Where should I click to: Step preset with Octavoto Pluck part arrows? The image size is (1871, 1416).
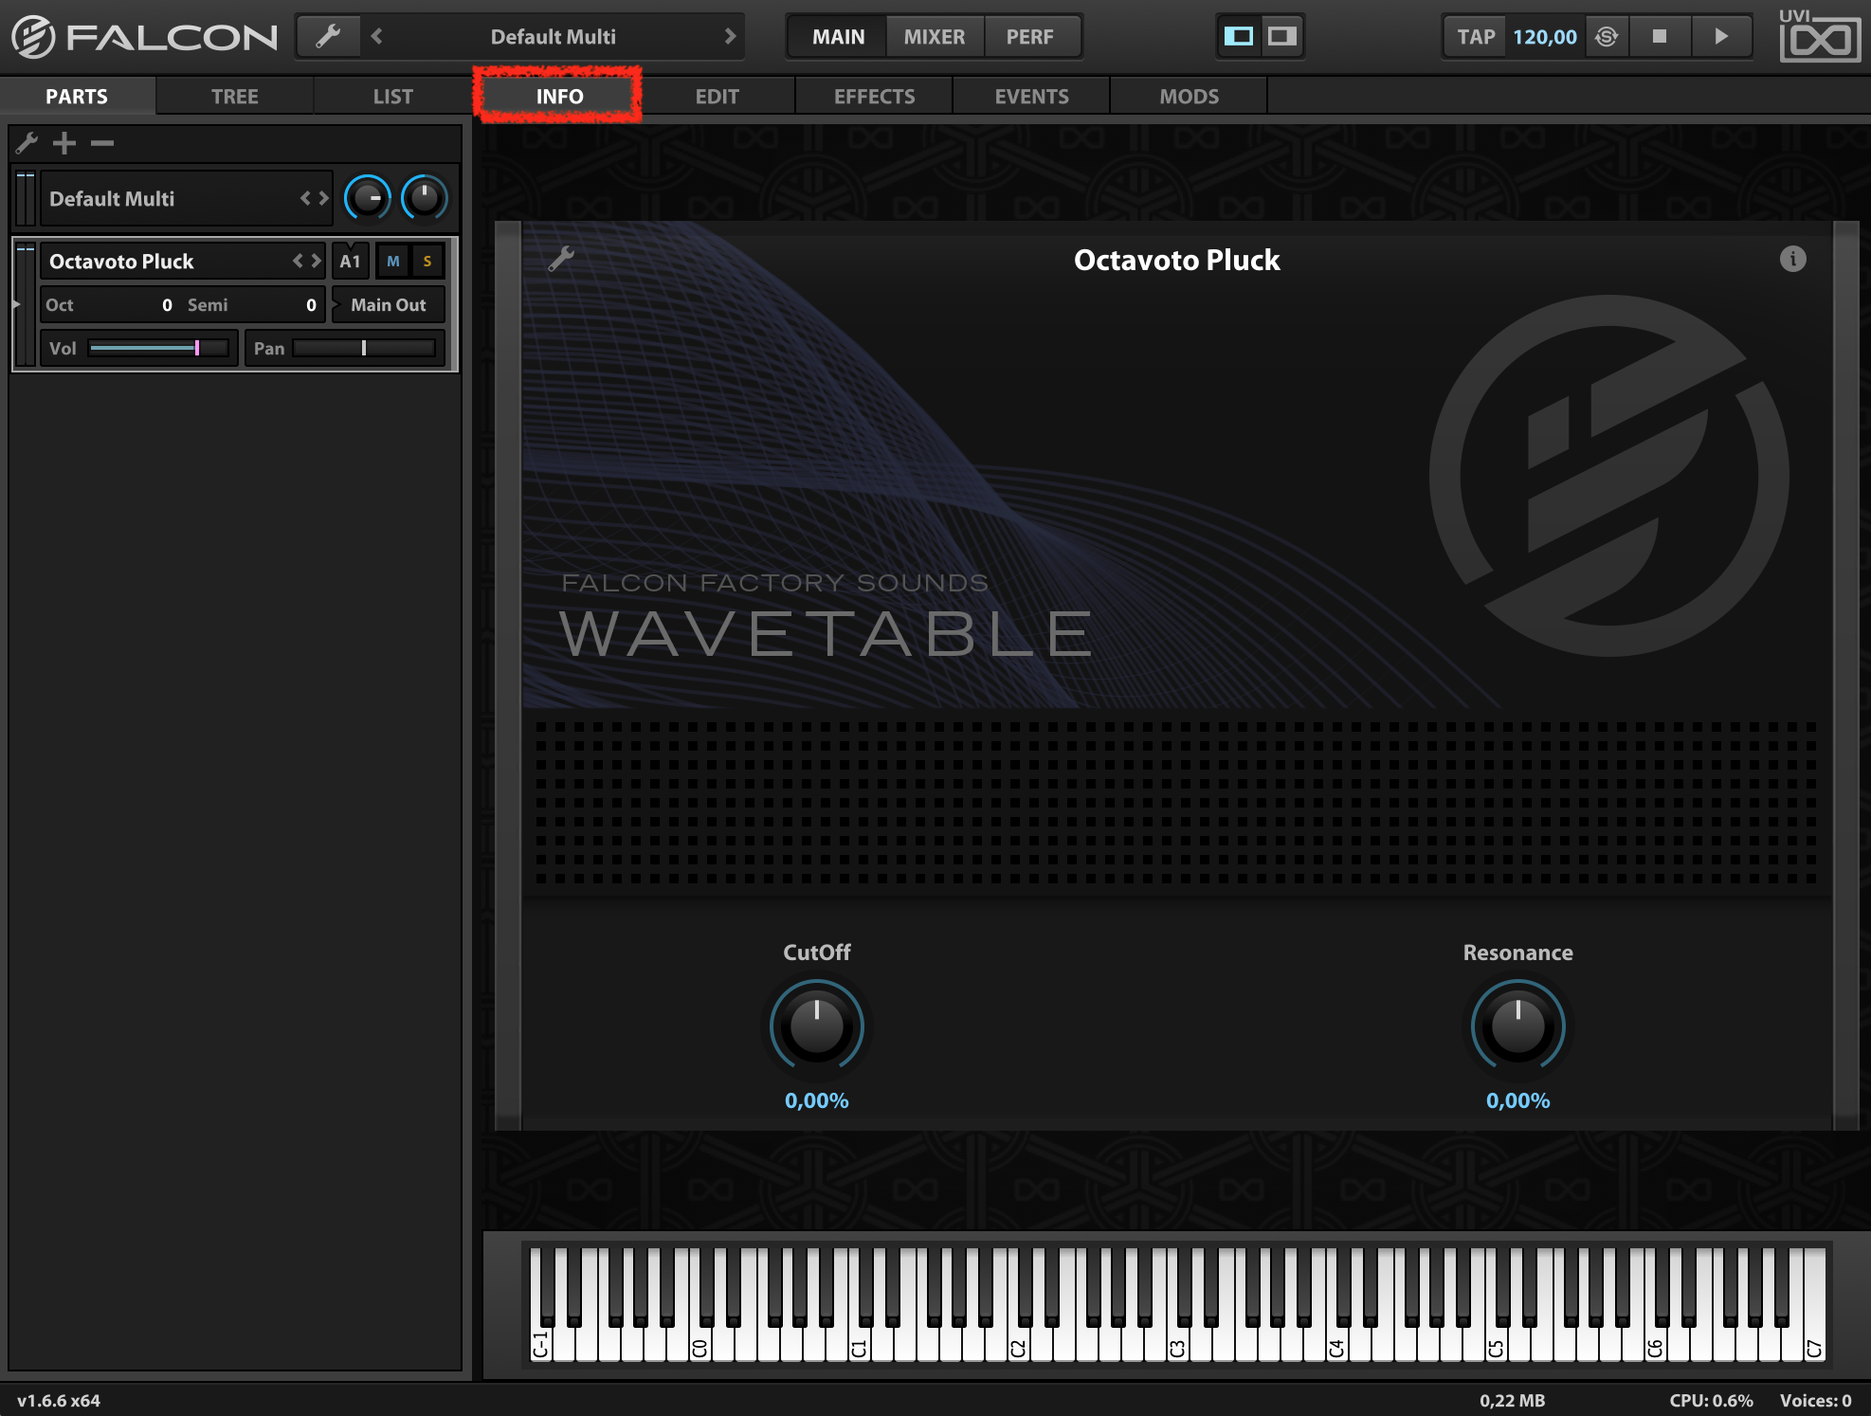(x=307, y=262)
